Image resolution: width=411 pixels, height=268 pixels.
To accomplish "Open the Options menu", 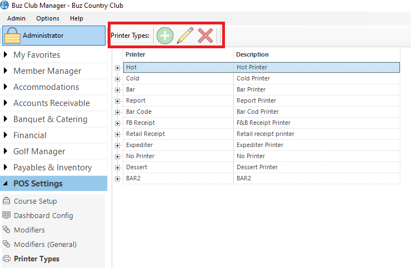I will (x=48, y=18).
